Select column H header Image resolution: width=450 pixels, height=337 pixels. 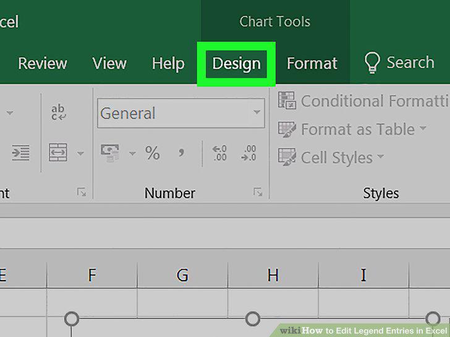[273, 275]
